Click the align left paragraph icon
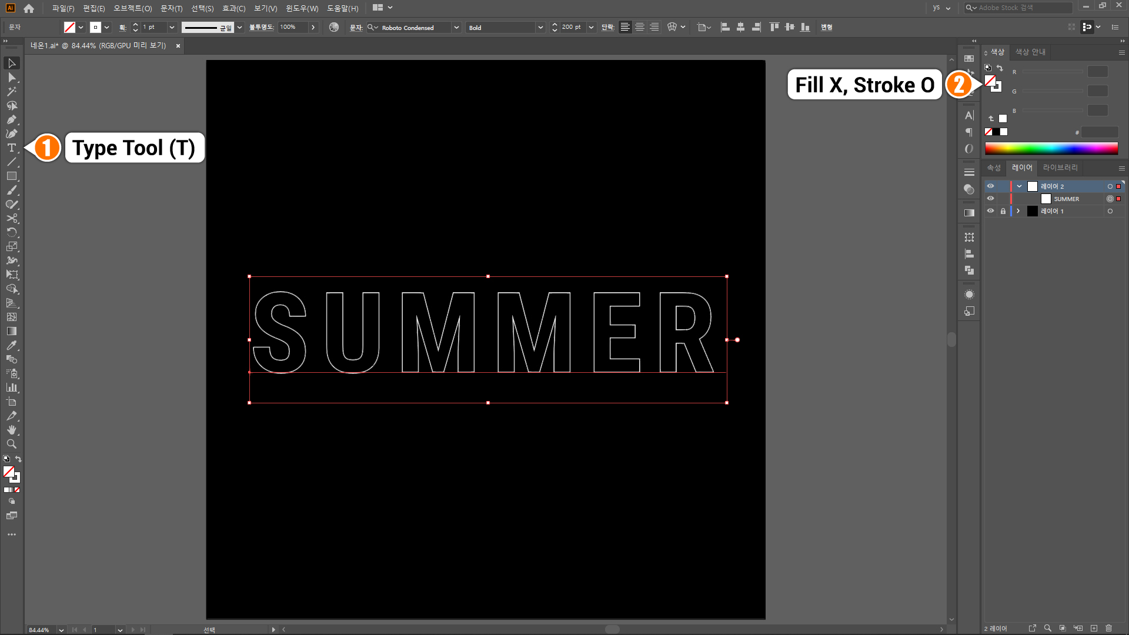Viewport: 1129px width, 635px height. (x=625, y=27)
